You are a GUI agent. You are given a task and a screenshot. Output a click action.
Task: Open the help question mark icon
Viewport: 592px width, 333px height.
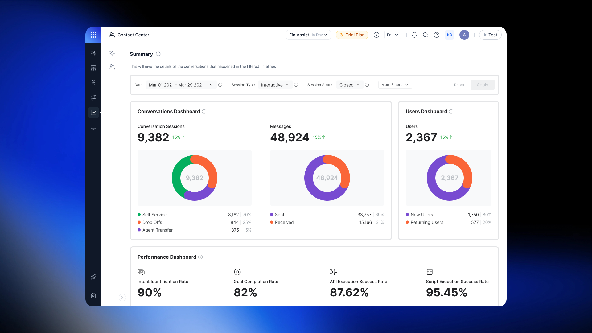tap(437, 35)
